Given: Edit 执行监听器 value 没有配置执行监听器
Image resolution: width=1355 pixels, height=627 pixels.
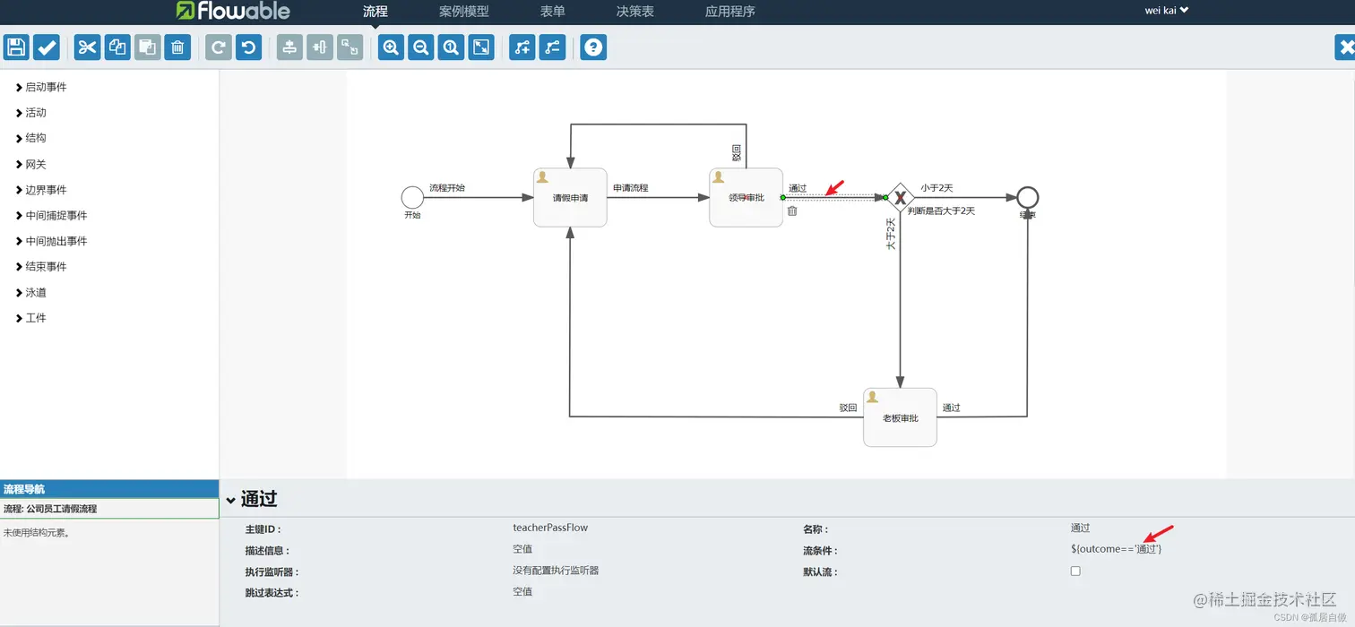Looking at the screenshot, I should [556, 571].
